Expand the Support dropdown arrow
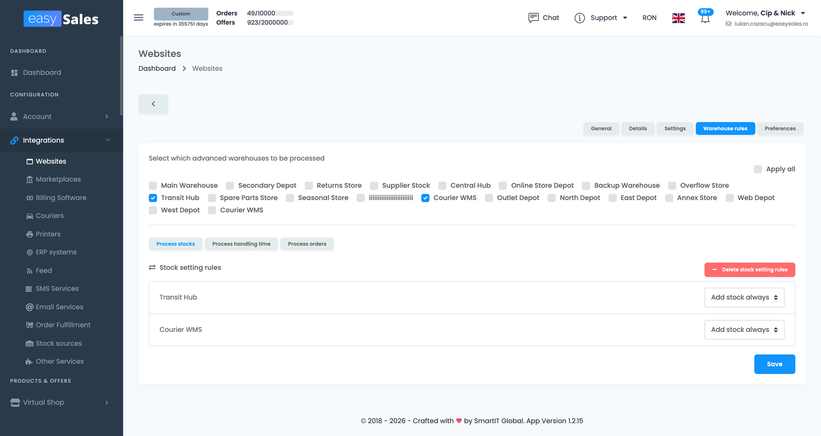Viewport: 821px width, 436px height. tap(625, 18)
